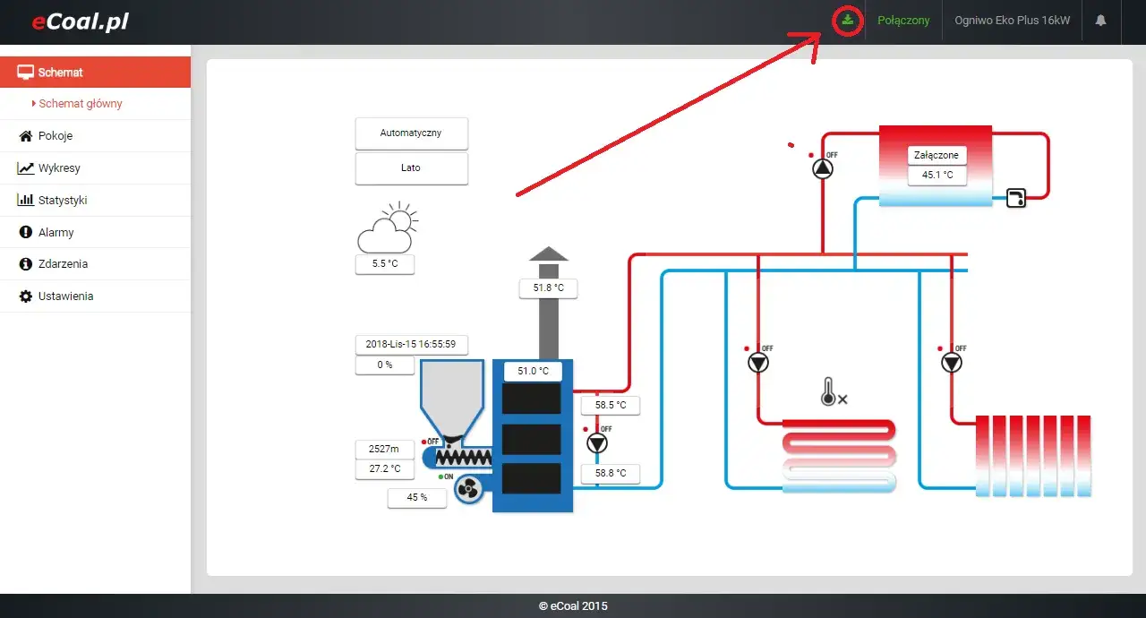The height and width of the screenshot is (618, 1146).
Task: Open notifications bell icon
Action: pos(1101,20)
